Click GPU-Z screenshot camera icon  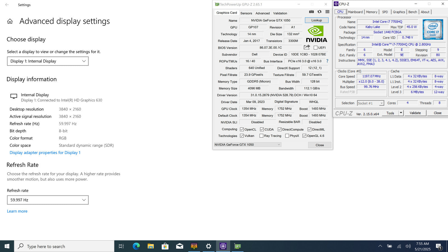pyautogui.click(x=311, y=12)
